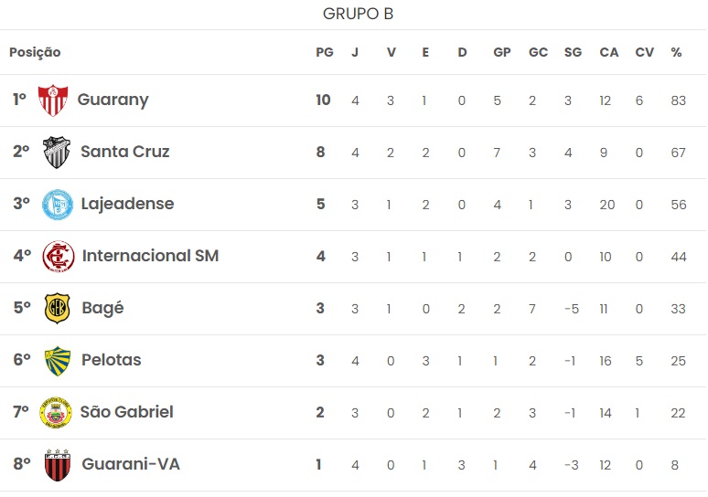Click the SG goal difference column header
The height and width of the screenshot is (497, 708).
coord(573,52)
